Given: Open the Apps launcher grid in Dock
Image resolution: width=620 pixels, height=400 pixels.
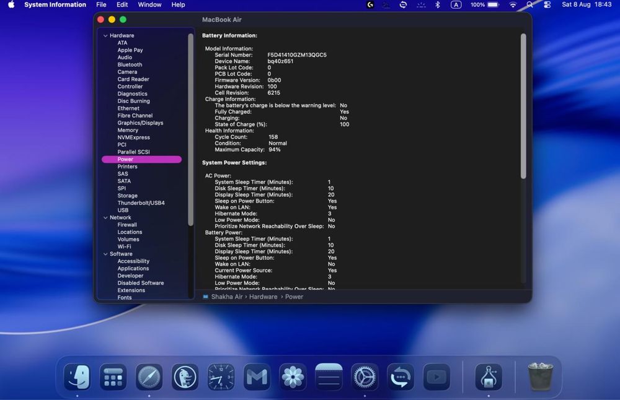Looking at the screenshot, I should click(113, 377).
